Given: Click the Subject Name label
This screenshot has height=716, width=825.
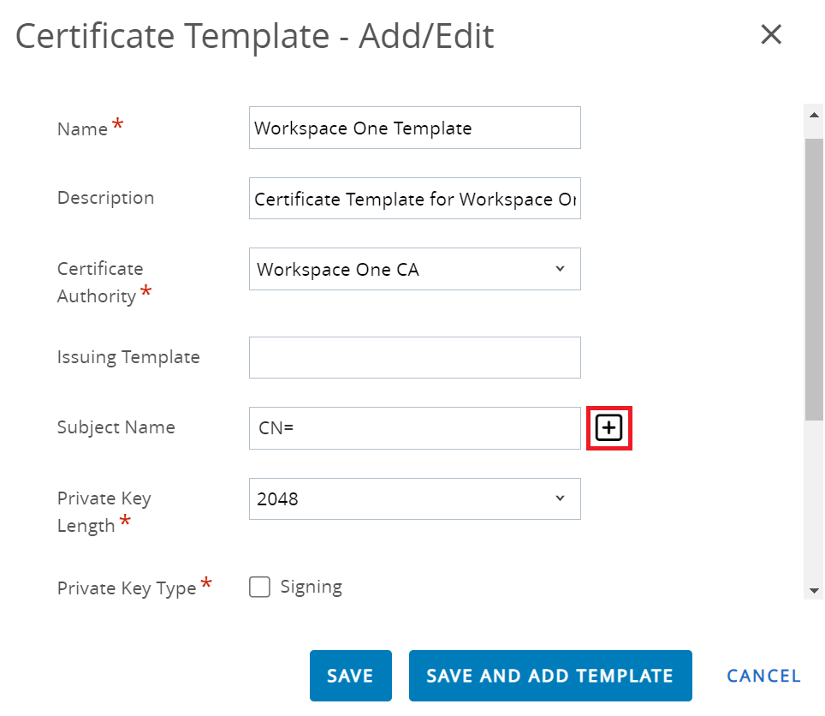Looking at the screenshot, I should click(116, 427).
